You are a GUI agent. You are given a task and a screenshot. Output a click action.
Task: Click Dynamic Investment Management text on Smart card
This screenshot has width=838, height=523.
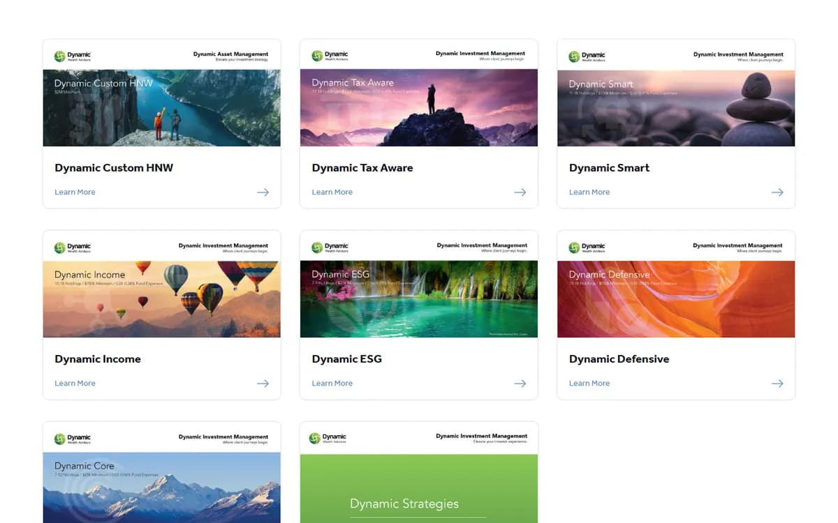point(738,54)
